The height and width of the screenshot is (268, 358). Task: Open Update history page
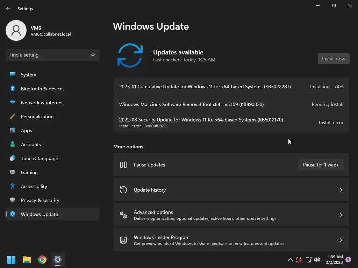tap(231, 190)
